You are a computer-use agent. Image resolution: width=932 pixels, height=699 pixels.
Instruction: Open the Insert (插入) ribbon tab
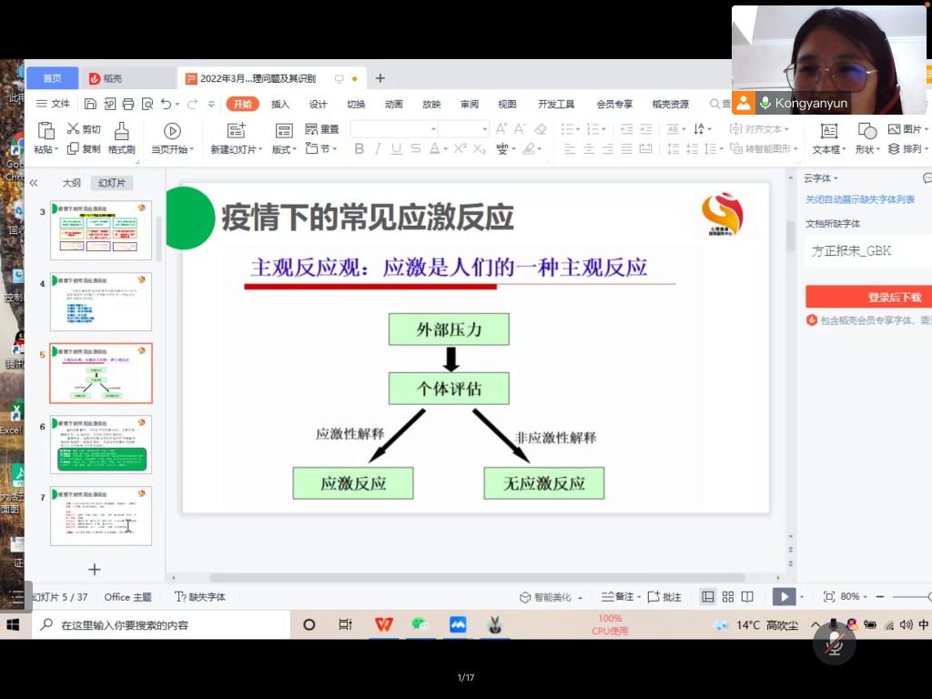(x=280, y=104)
